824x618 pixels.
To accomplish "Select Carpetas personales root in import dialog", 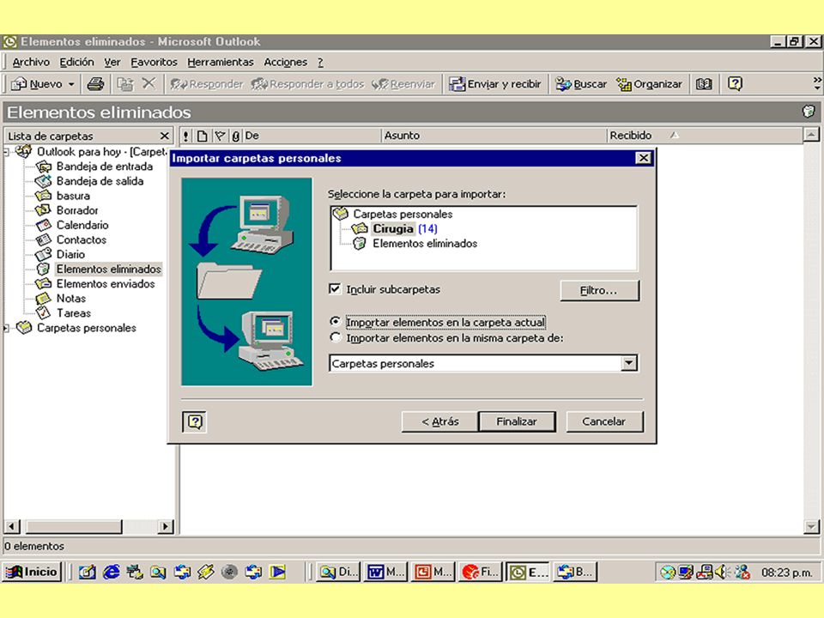I will click(x=403, y=214).
